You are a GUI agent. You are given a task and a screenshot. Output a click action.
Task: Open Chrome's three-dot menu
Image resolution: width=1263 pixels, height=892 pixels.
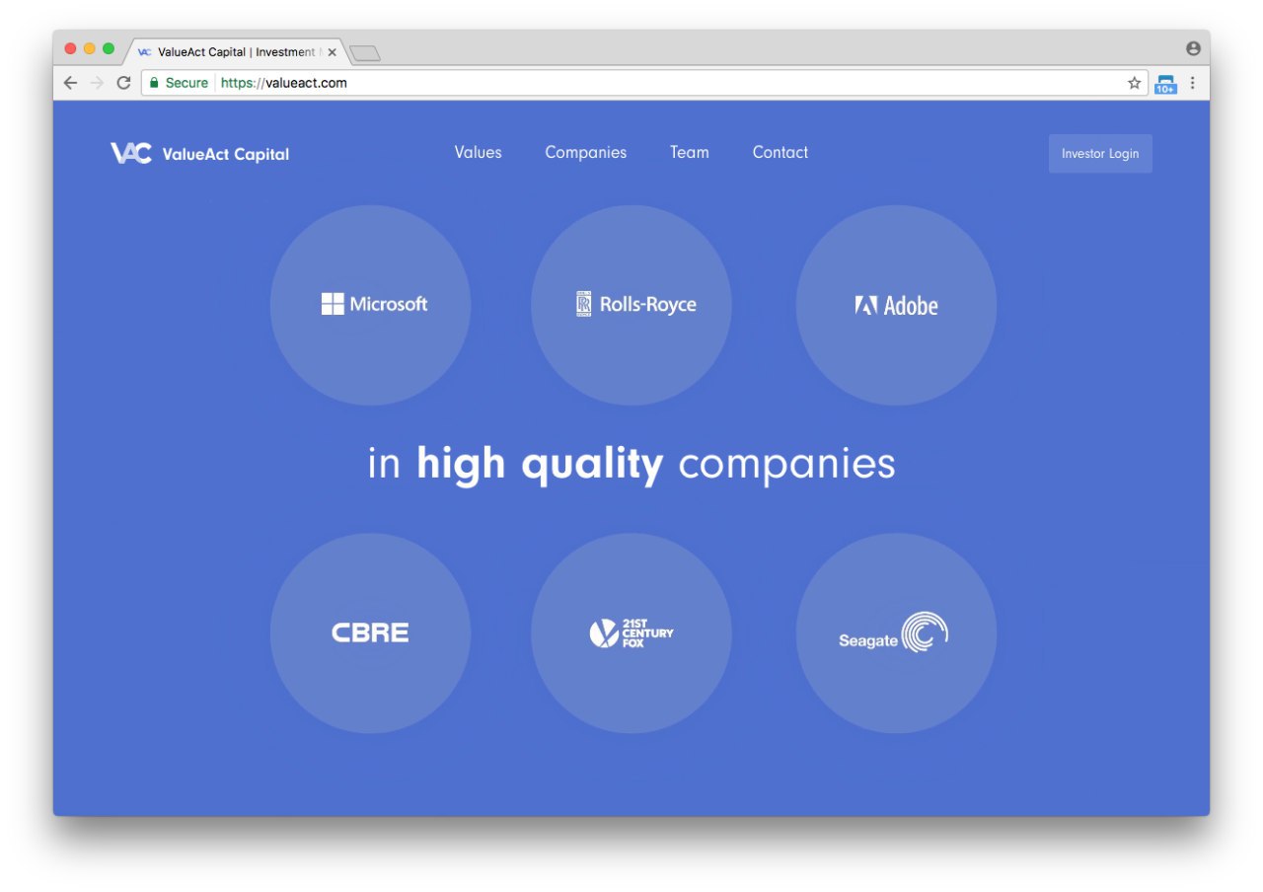coord(1192,83)
